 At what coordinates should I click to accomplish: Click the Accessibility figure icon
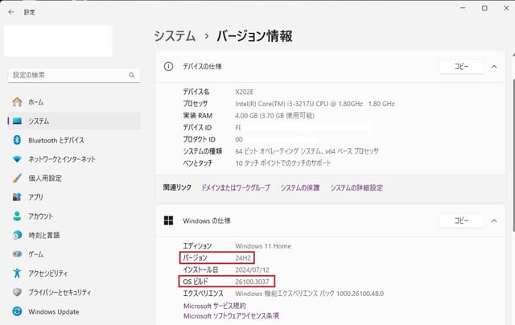(17, 274)
